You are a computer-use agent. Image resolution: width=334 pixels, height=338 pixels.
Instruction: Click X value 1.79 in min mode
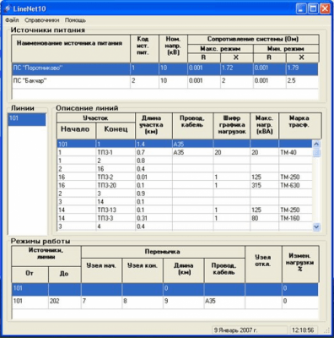[x=302, y=68]
